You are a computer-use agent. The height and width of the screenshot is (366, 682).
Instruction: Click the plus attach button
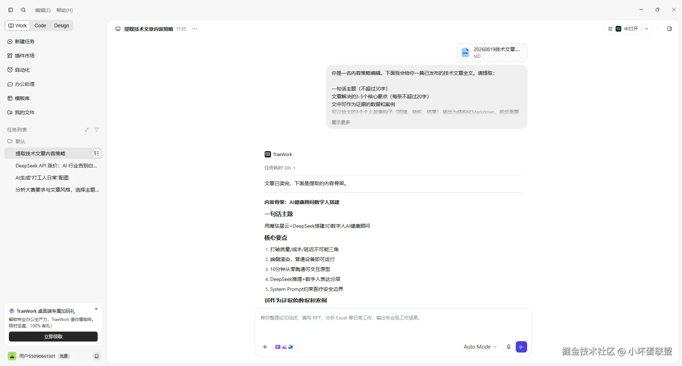point(265,347)
